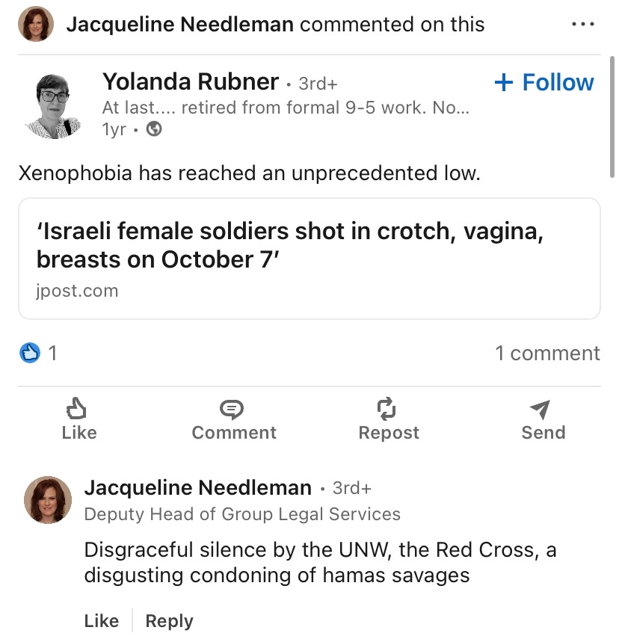This screenshot has width=619, height=639.
Task: Reply to Jacqueline Needleman's comment
Action: 169,621
